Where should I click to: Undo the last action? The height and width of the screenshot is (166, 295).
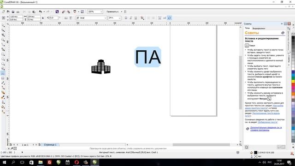tap(40, 12)
